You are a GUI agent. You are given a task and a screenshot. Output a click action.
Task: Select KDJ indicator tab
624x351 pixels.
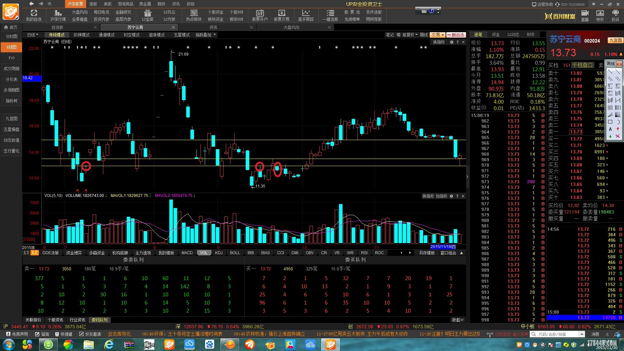(219, 253)
